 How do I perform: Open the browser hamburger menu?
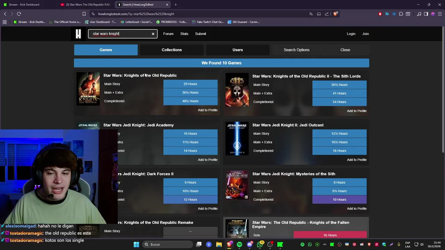point(440,14)
